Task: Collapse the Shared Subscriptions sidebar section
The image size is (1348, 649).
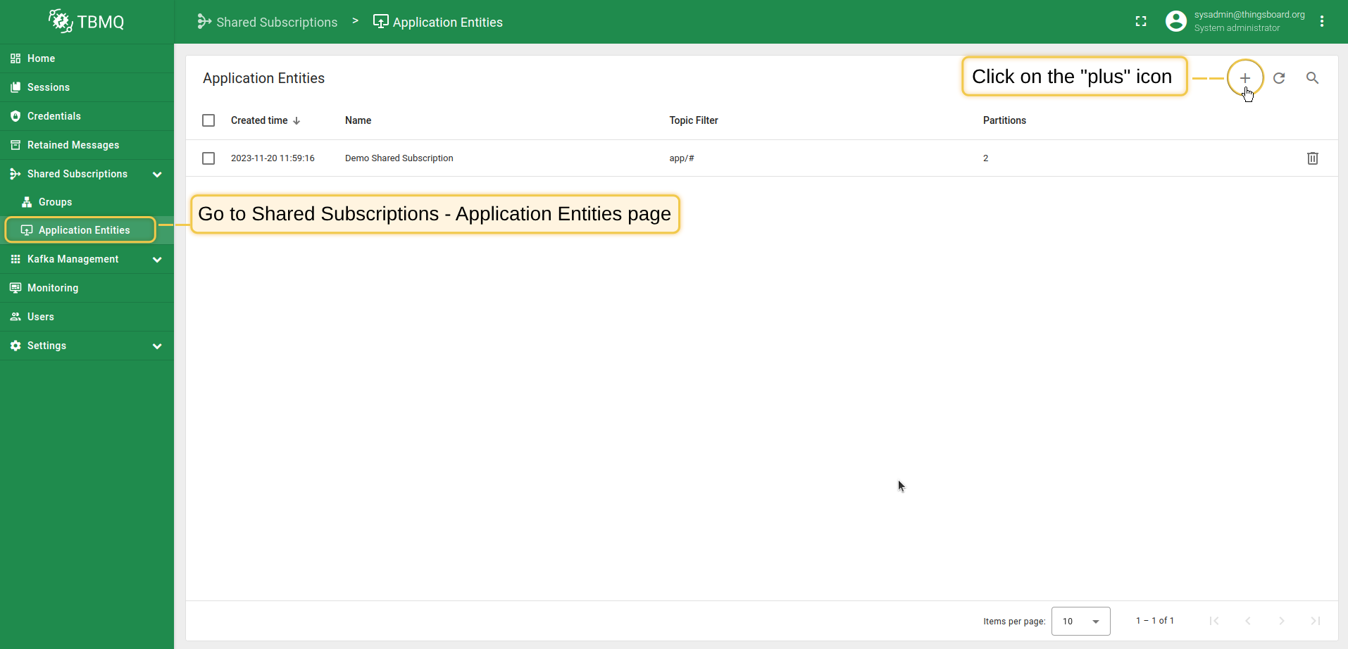Action: point(157,174)
